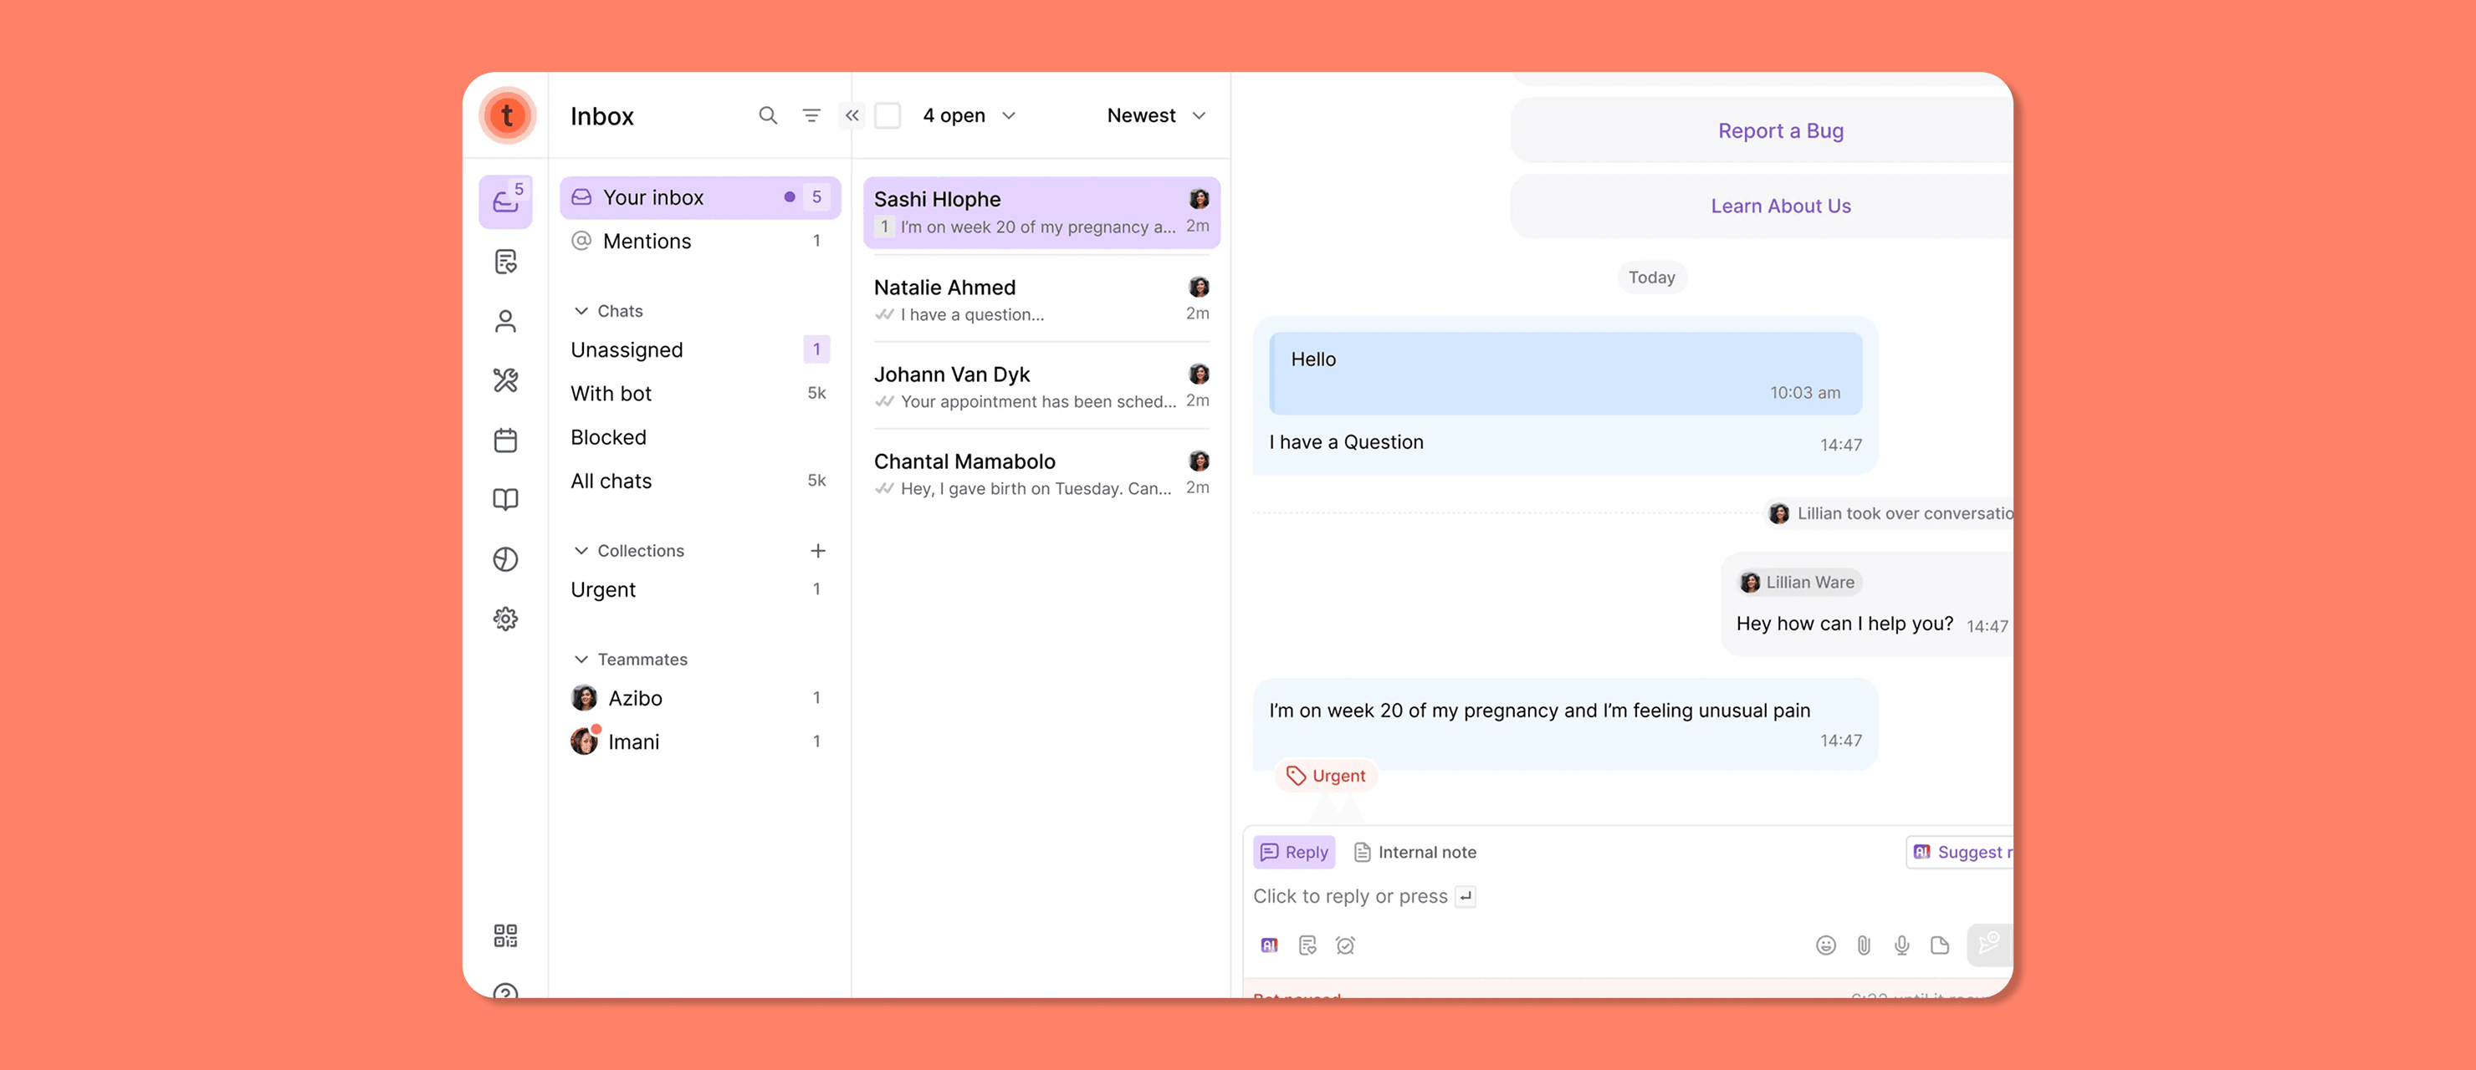
Task: Open the '4 open' status dropdown
Action: pos(969,115)
